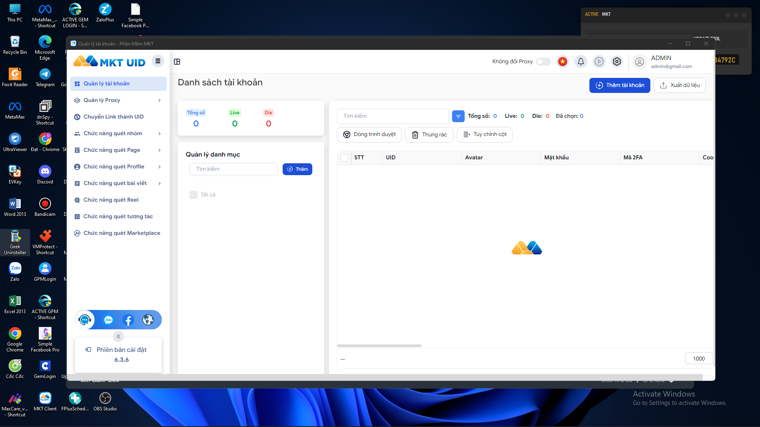Click the Tổng số count card
Image resolution: width=760 pixels, height=427 pixels.
click(x=196, y=119)
